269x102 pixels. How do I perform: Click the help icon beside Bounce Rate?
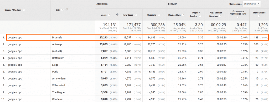pos(183,15)
